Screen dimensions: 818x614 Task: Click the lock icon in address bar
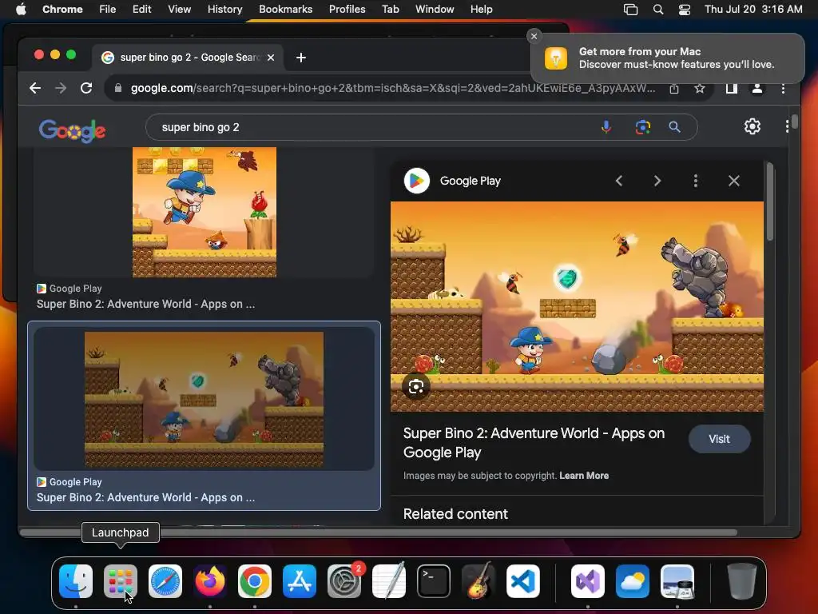pyautogui.click(x=118, y=88)
